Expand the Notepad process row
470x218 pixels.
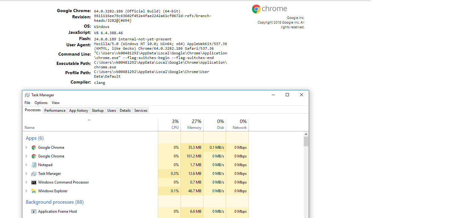pos(26,165)
